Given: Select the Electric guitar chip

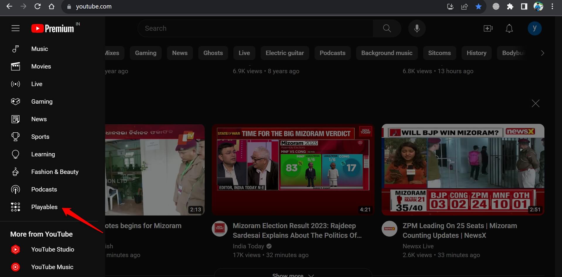Looking at the screenshot, I should (x=285, y=53).
